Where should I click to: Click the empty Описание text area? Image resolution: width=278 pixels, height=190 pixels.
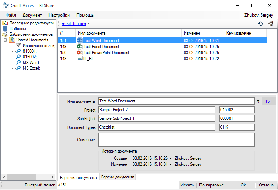pyautogui.click(x=176, y=140)
